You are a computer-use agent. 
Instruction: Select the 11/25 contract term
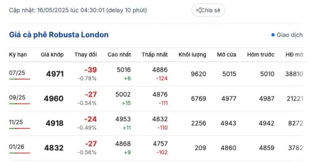16,122
